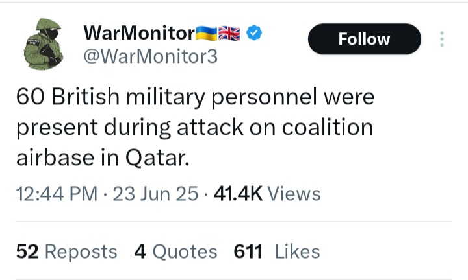Click the 41.4K view count number
The image size is (468, 280).
pyautogui.click(x=238, y=194)
